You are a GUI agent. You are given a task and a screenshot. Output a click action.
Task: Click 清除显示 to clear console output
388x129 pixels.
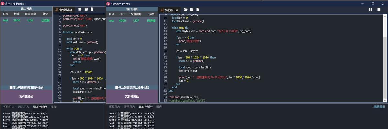pos(379,107)
